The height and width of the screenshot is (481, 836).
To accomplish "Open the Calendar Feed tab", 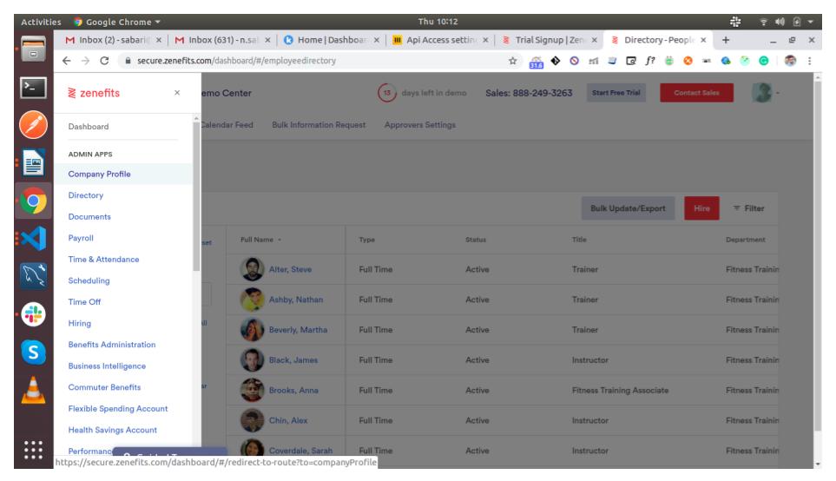I will (227, 125).
